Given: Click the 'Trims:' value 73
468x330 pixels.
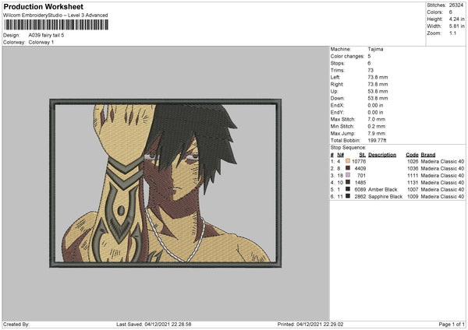Looking at the screenshot, I should [370, 70].
